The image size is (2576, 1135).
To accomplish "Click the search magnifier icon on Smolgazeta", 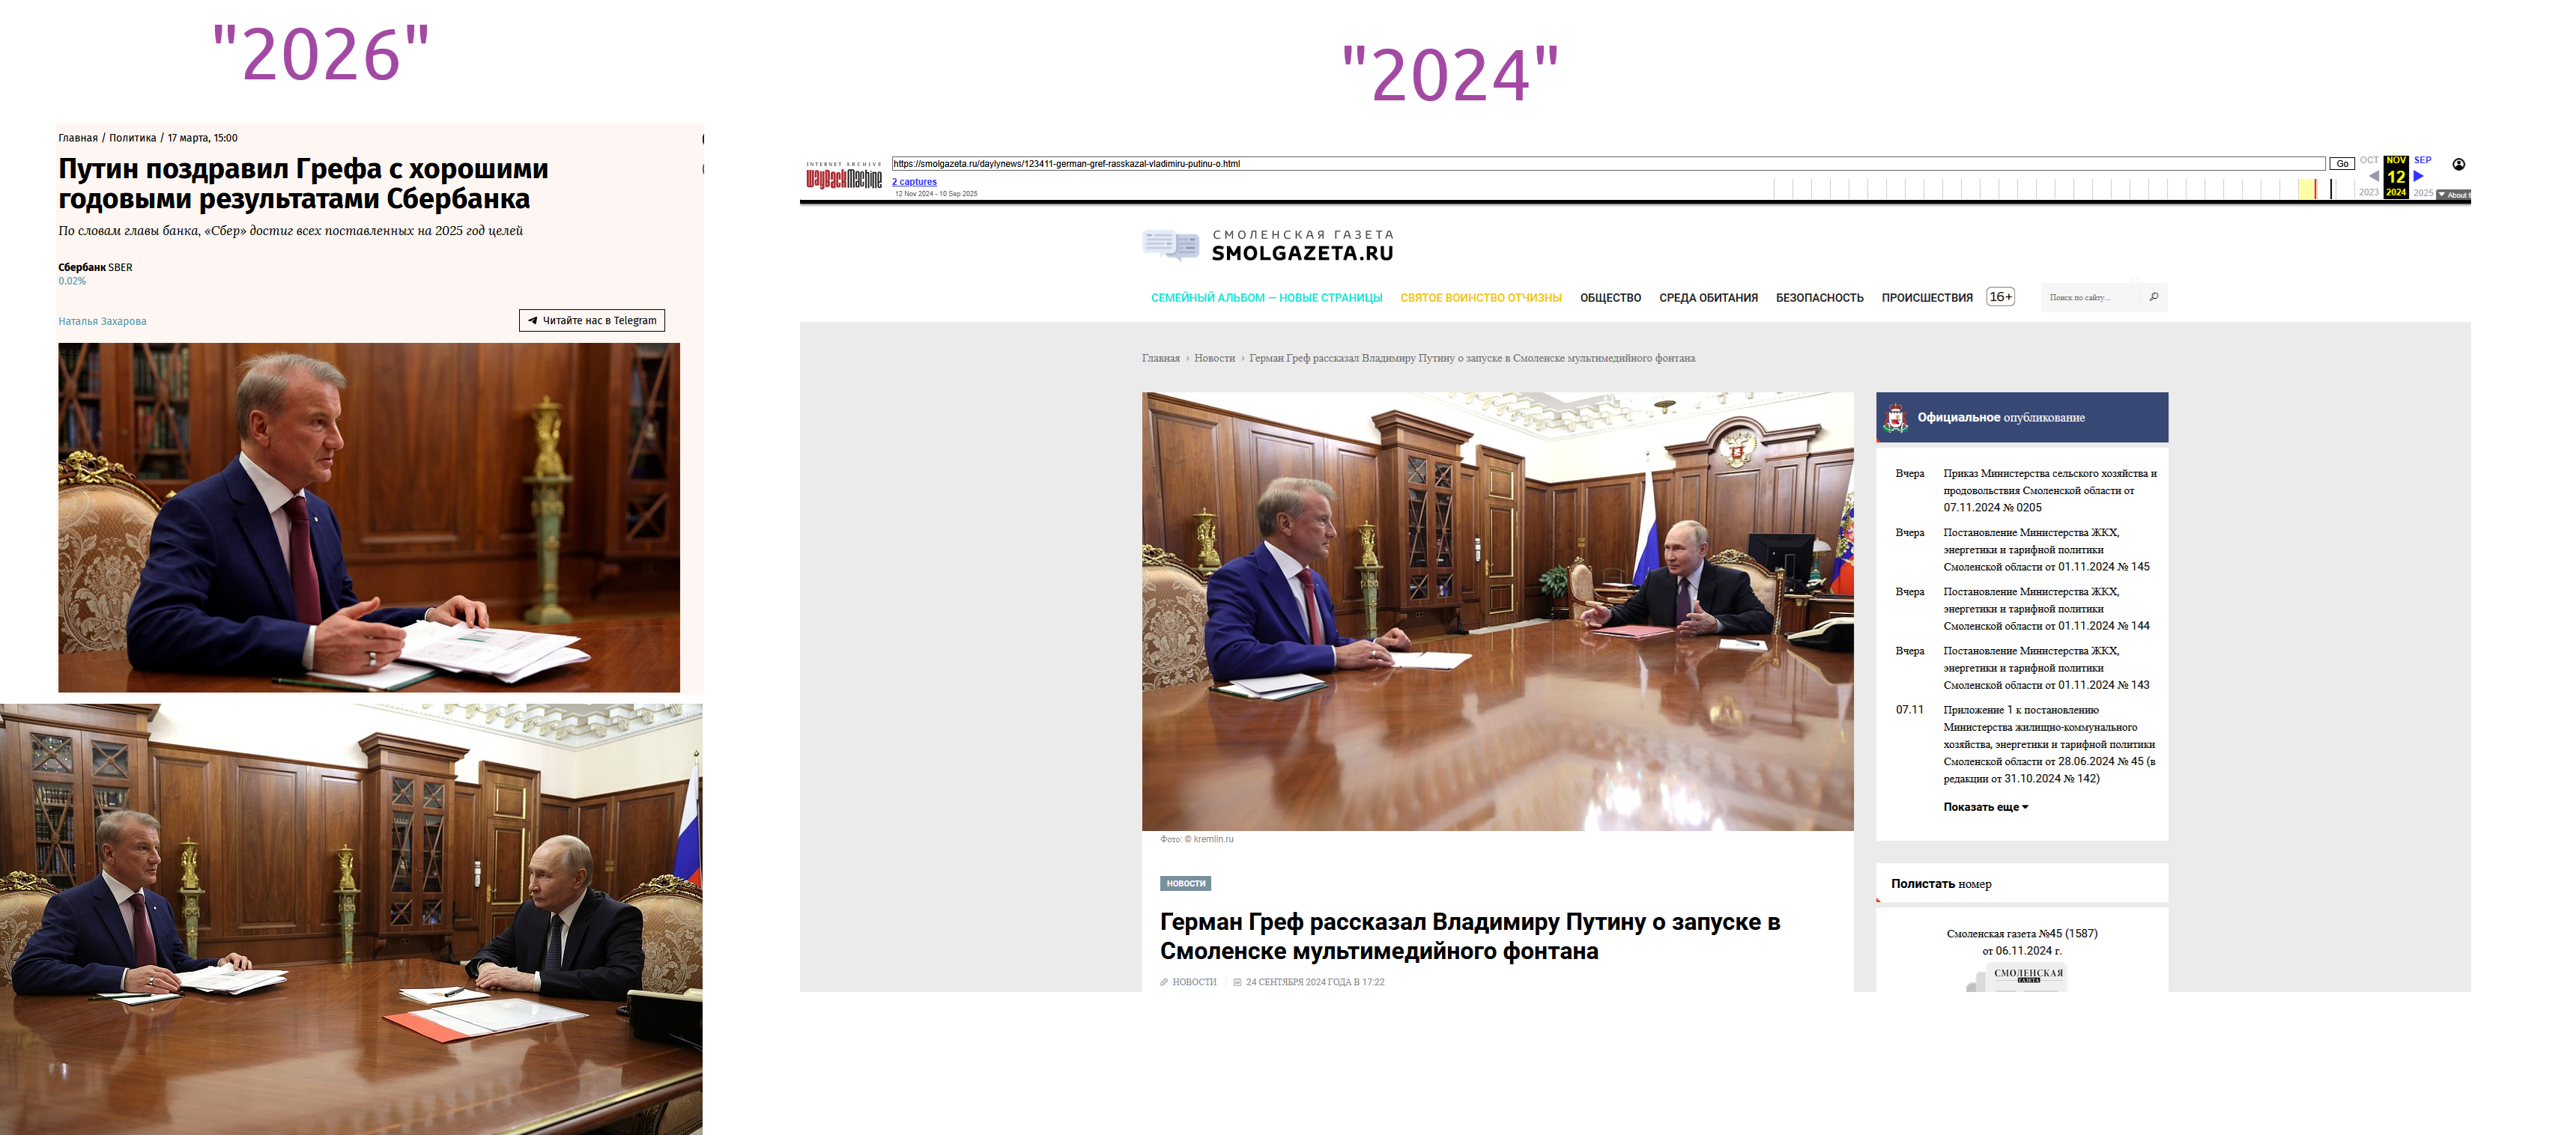I will click(2153, 296).
